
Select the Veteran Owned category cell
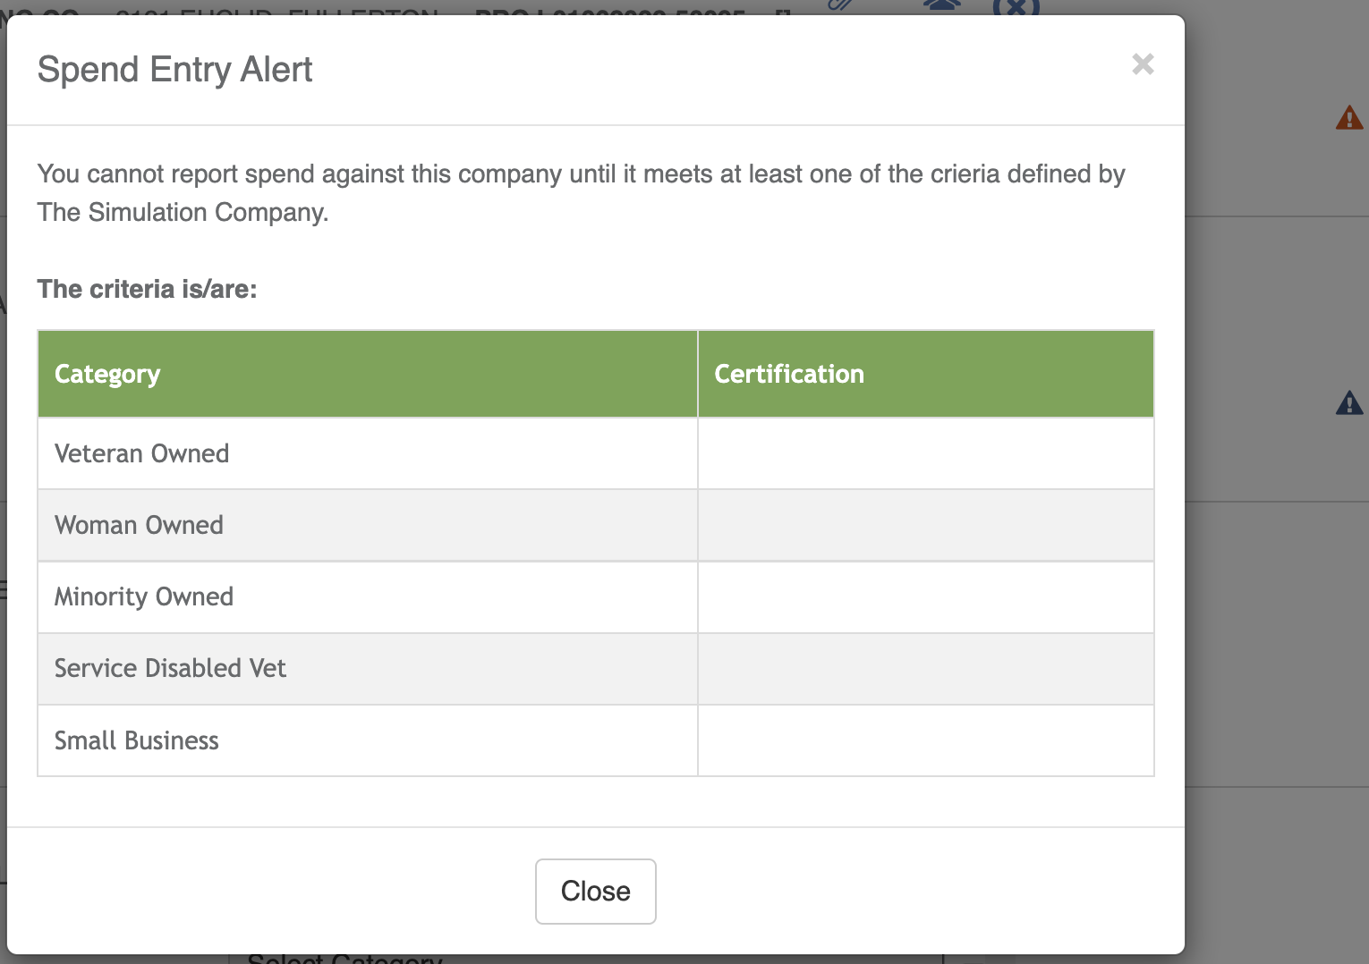[x=368, y=453]
